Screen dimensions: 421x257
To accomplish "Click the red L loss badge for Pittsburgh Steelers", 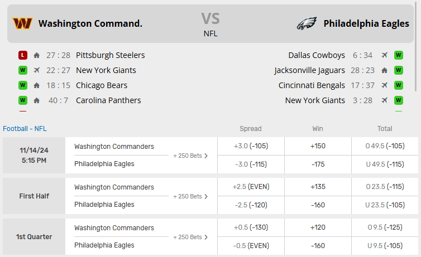I will click(x=22, y=55).
